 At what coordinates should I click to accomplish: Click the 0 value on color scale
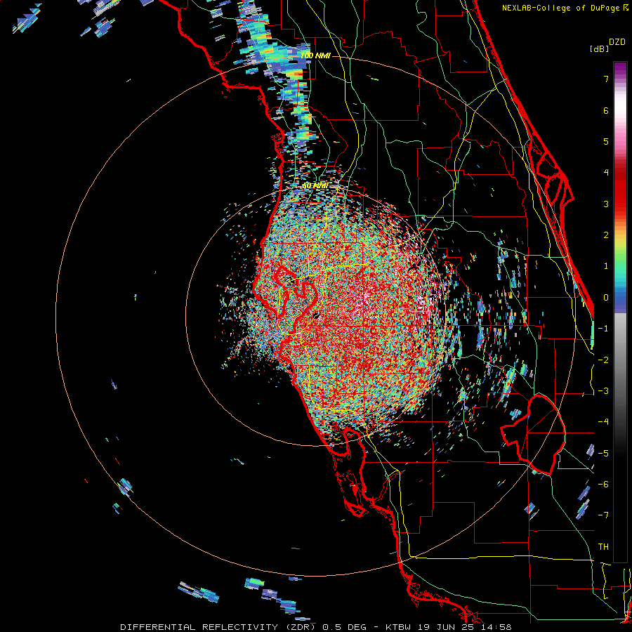point(606,298)
